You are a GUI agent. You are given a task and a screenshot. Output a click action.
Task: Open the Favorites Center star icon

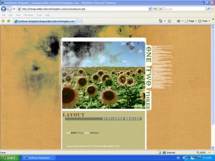point(3,21)
